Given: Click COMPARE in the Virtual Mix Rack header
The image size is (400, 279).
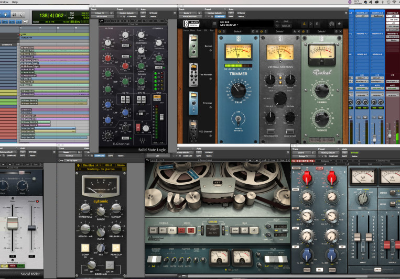Looking at the screenshot, I should (220, 17).
